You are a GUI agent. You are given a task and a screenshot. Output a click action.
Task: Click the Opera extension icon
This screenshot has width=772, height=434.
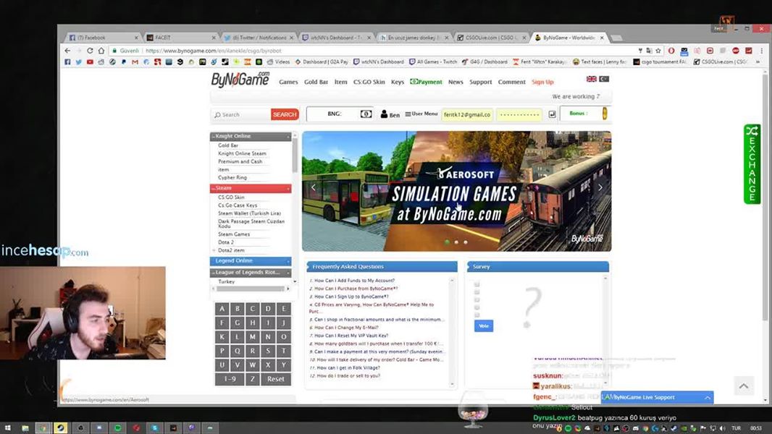click(x=671, y=51)
